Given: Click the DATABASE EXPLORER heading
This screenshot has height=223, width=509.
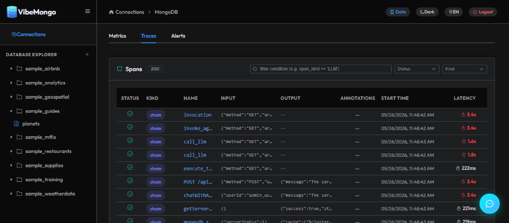Looking at the screenshot, I should click(x=31, y=55).
